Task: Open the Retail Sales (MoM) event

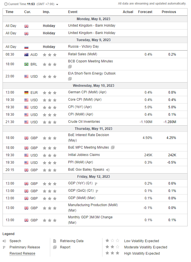Action: (x=82, y=54)
